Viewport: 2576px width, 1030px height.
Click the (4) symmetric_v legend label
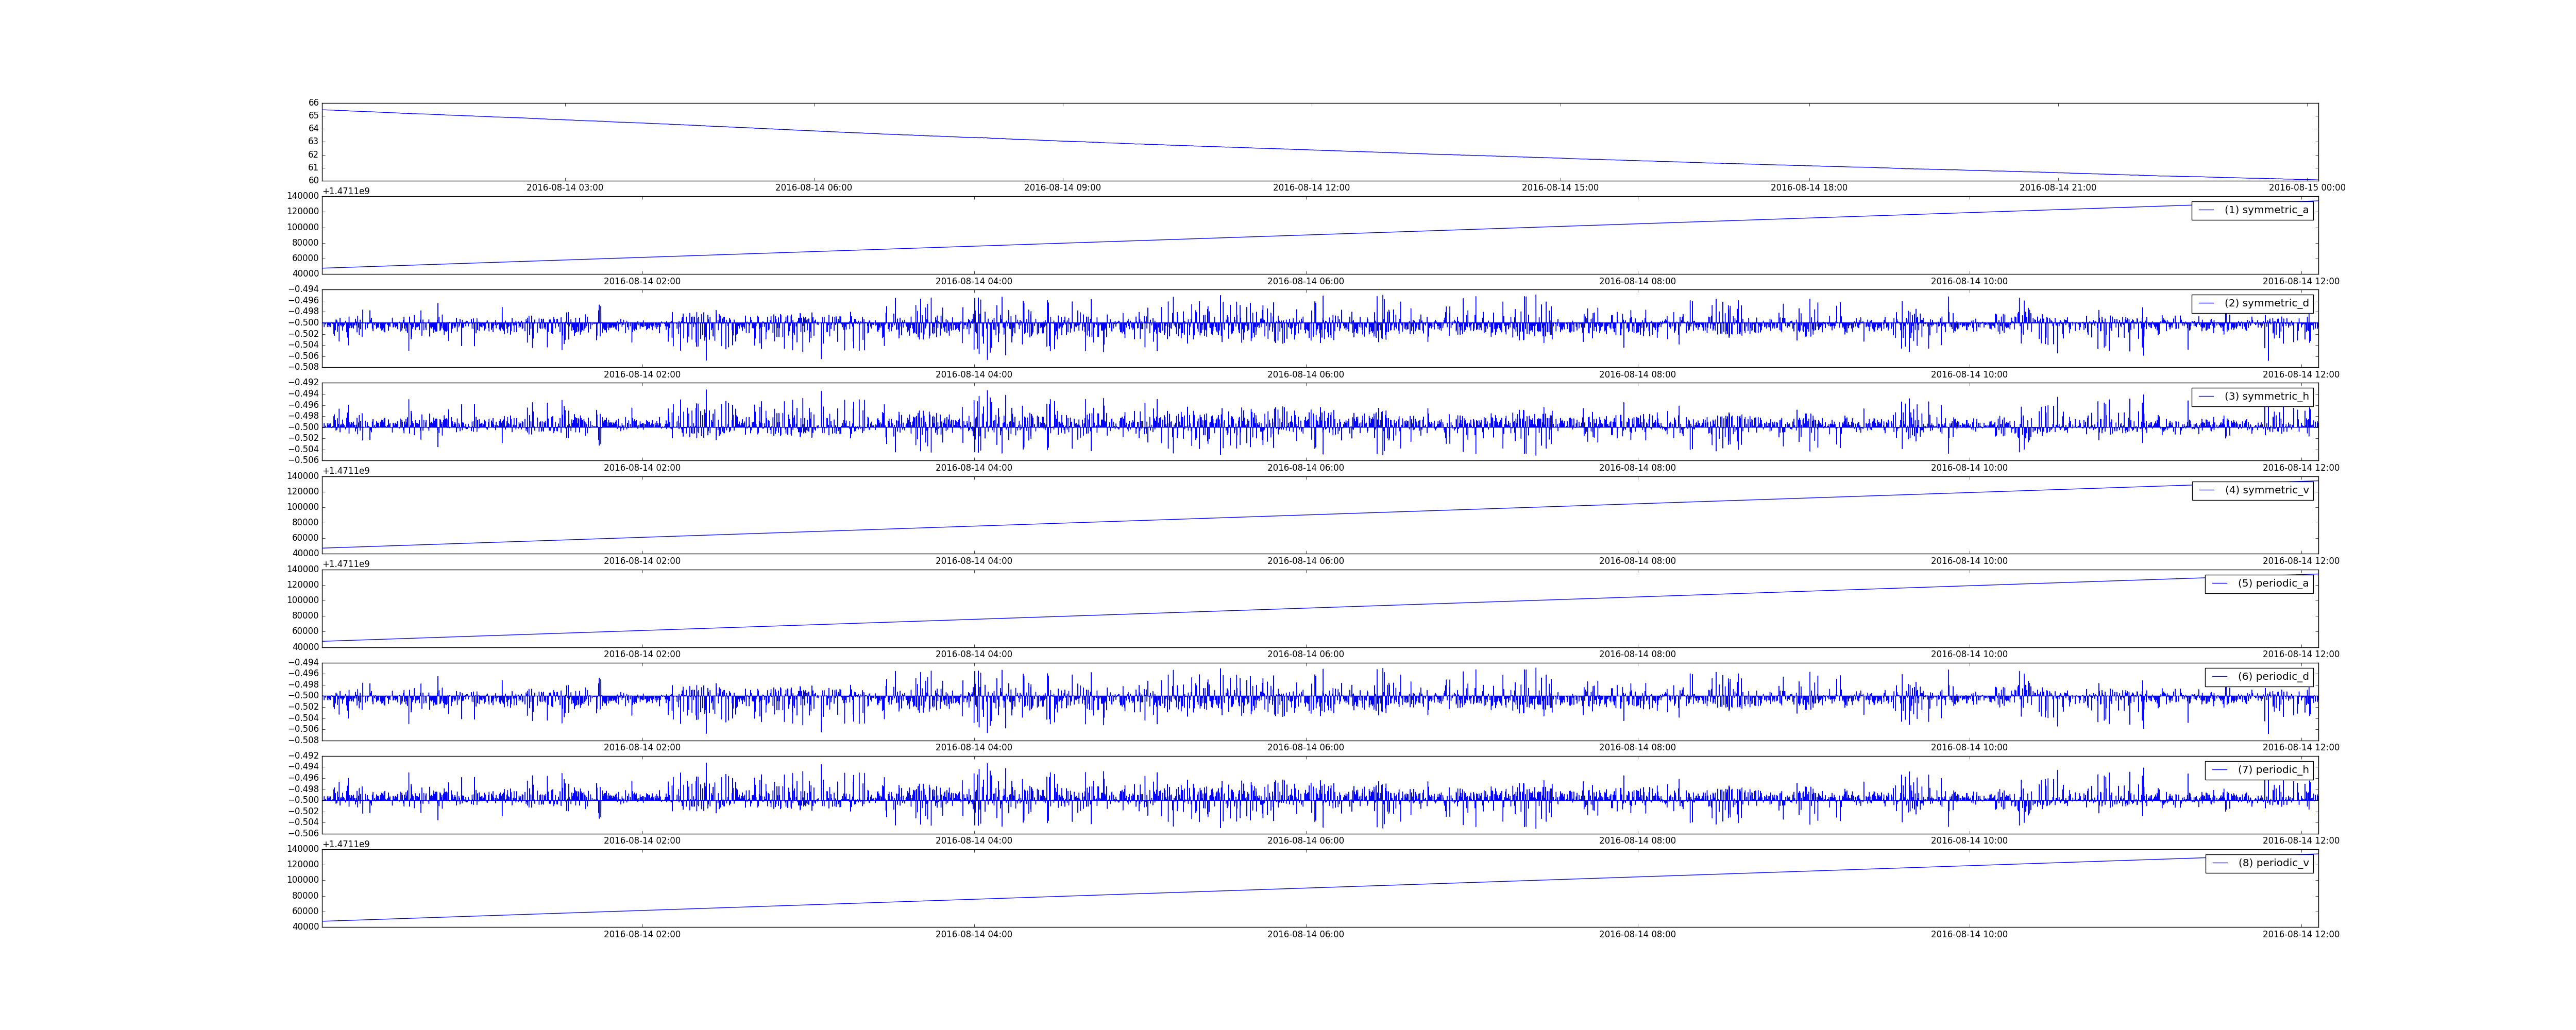(x=2266, y=490)
